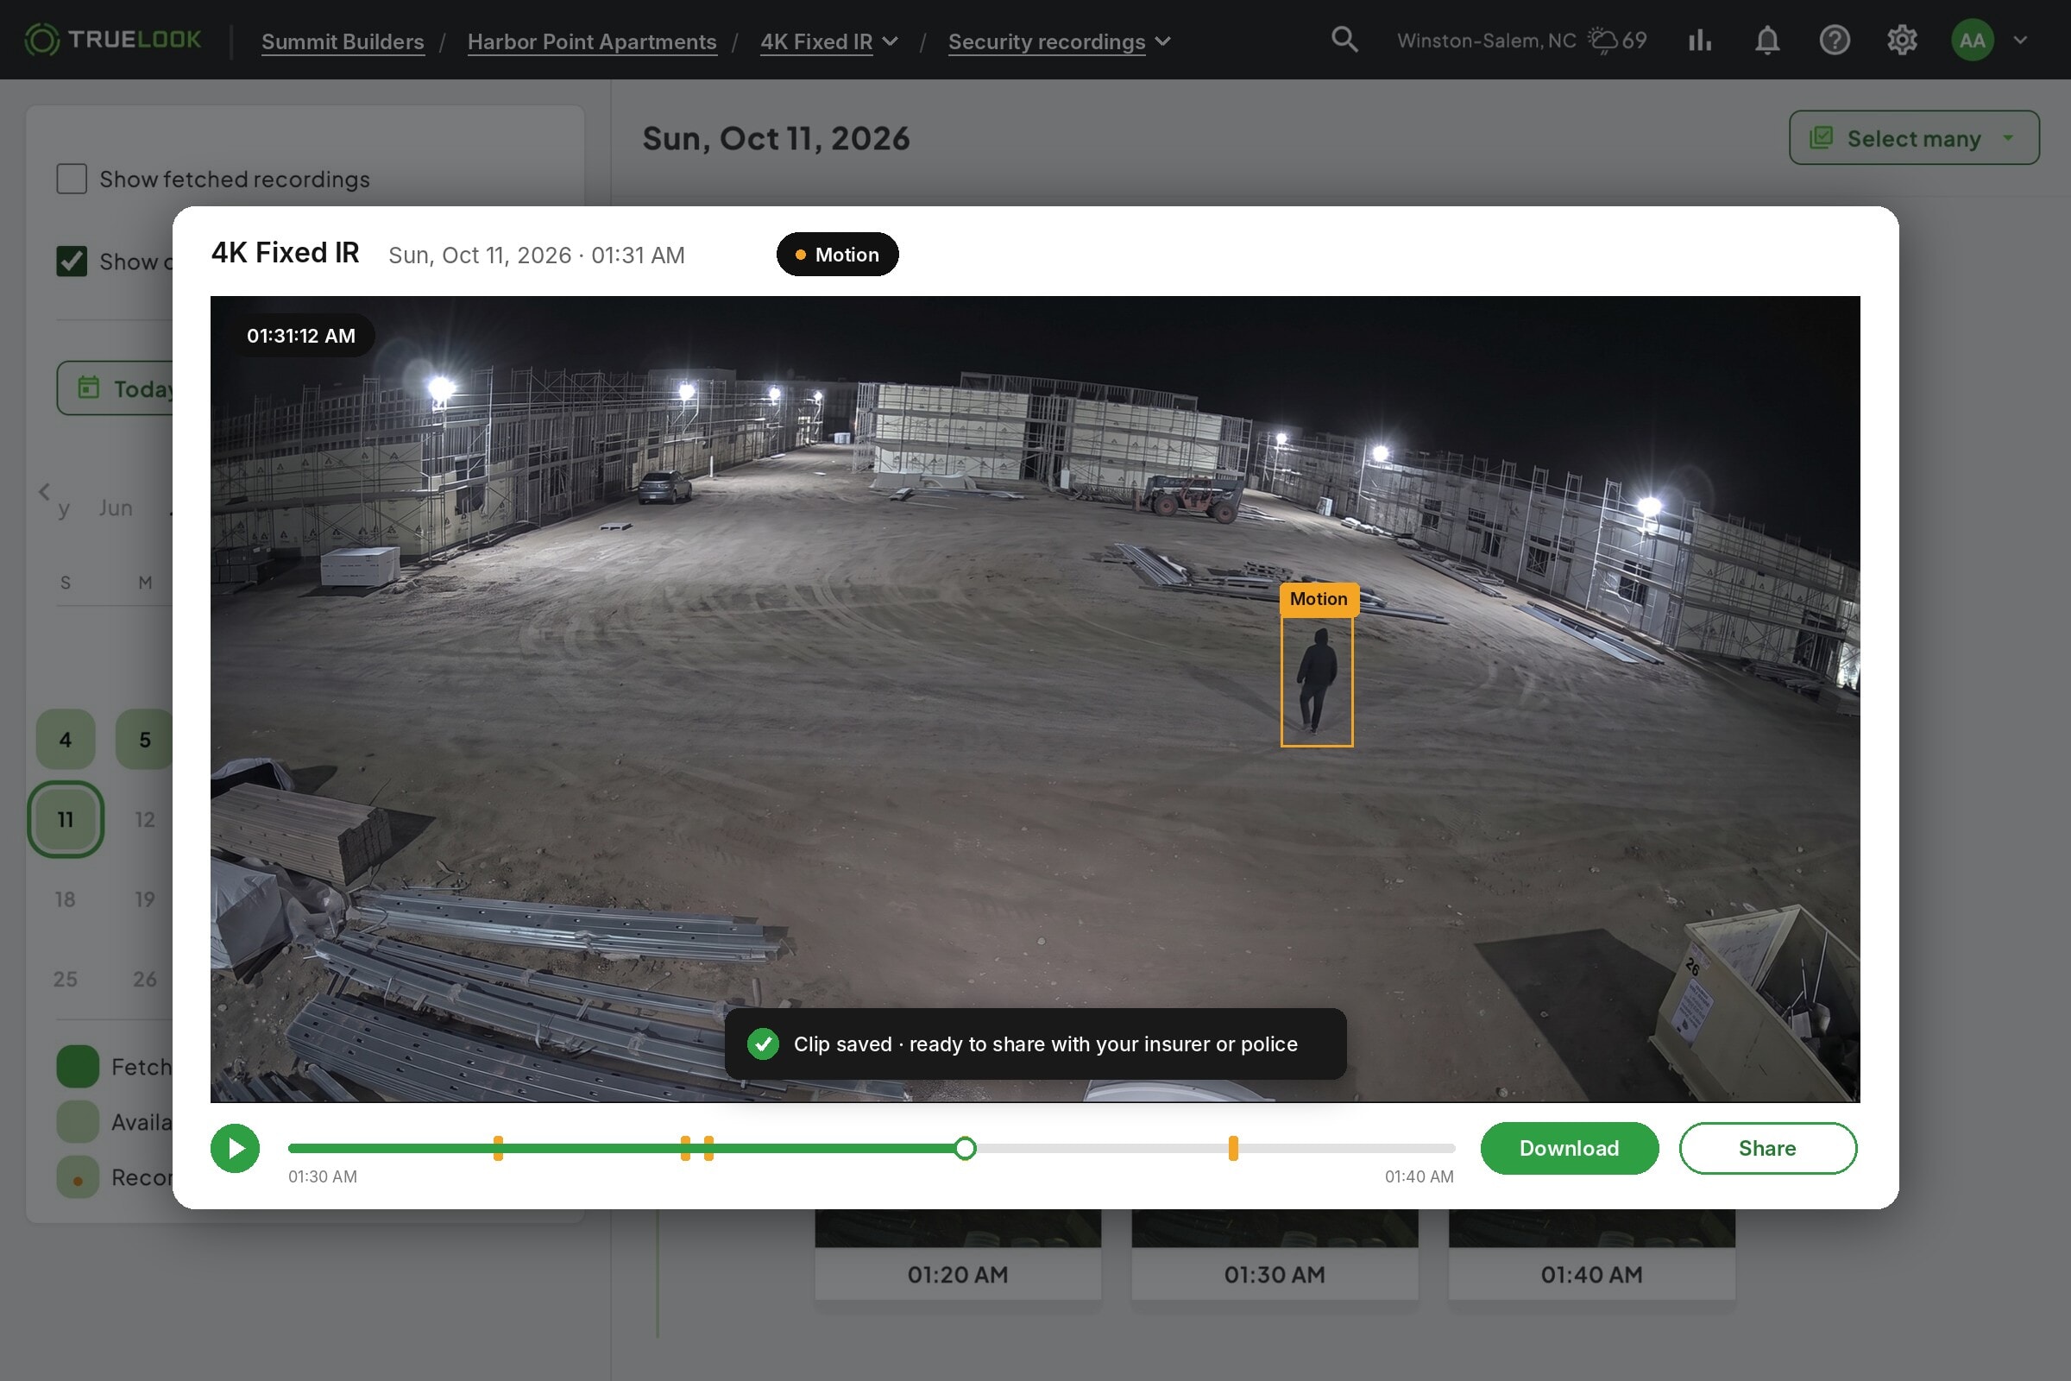Open the notifications bell

(1767, 40)
